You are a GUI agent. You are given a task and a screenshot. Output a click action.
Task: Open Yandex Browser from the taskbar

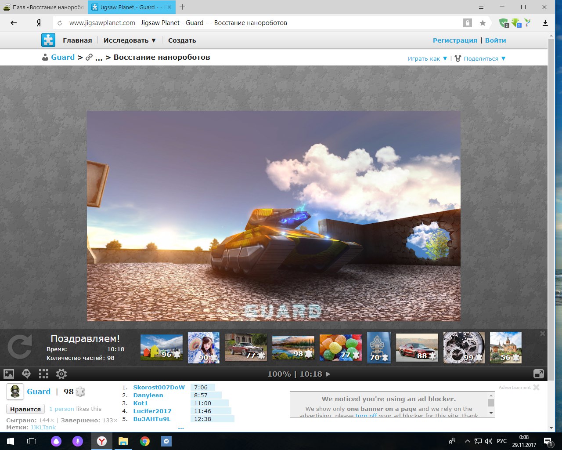click(101, 441)
